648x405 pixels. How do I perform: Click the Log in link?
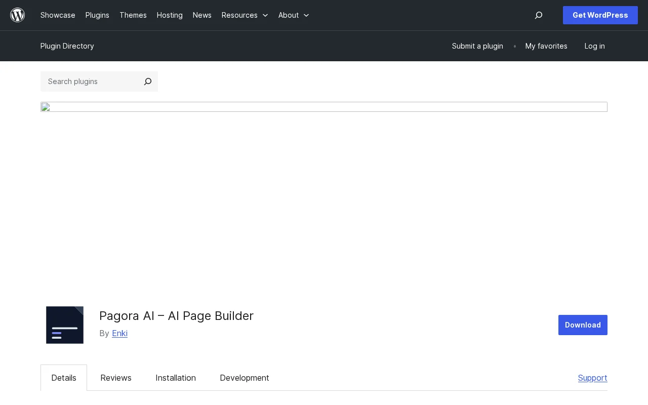coord(594,46)
